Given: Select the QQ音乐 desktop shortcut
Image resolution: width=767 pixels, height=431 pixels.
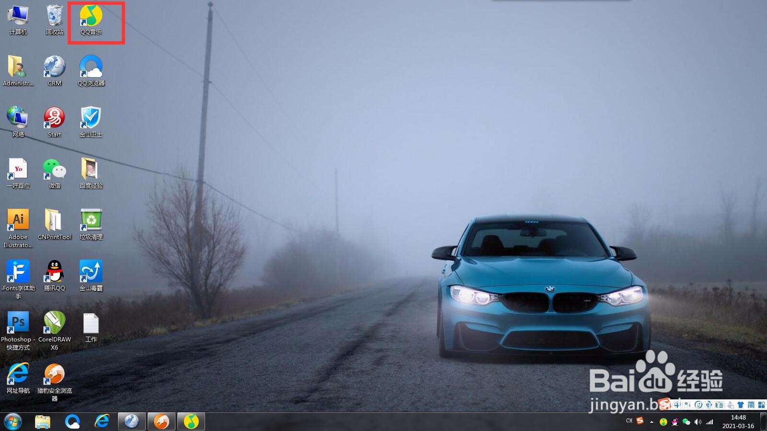Looking at the screenshot, I should point(91,20).
